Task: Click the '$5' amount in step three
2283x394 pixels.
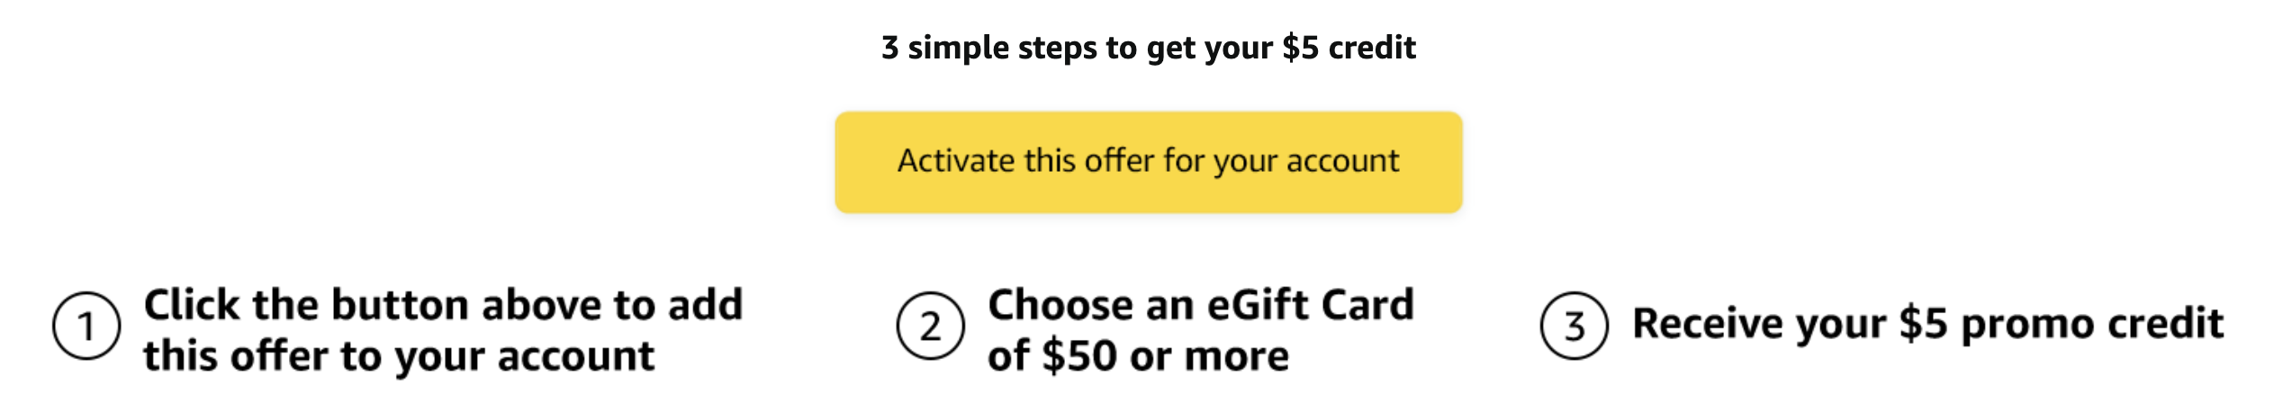Action: pyautogui.click(x=1923, y=324)
